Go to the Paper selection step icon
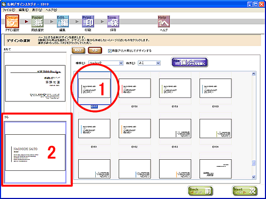266x199 pixels. [x=37, y=21]
